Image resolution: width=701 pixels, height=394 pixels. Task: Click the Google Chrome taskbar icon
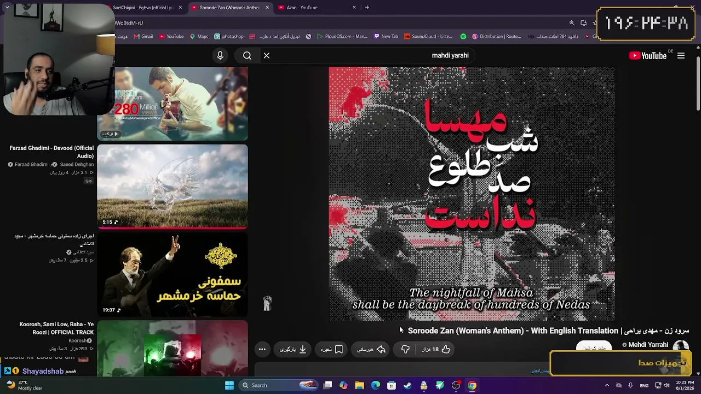(472, 385)
